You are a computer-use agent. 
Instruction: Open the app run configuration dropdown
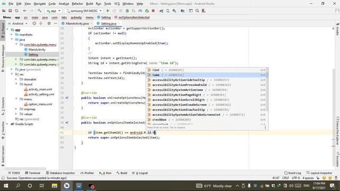click(x=53, y=11)
